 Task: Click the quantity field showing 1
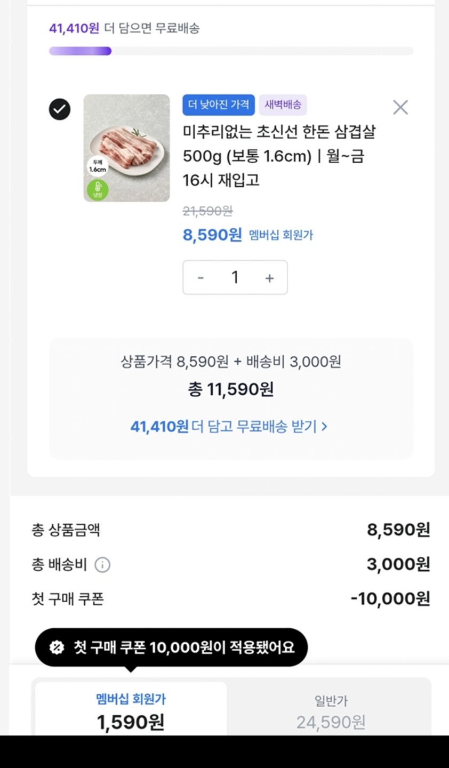235,277
